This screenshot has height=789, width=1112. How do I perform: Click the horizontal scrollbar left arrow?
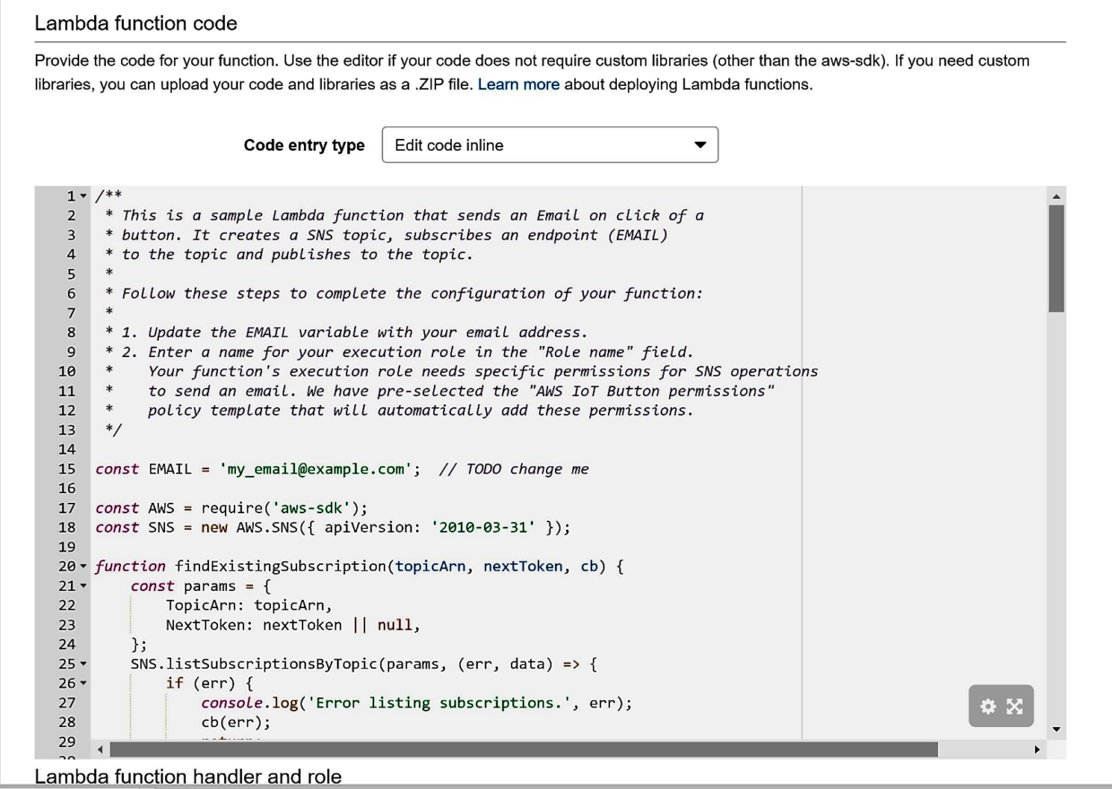tap(100, 750)
